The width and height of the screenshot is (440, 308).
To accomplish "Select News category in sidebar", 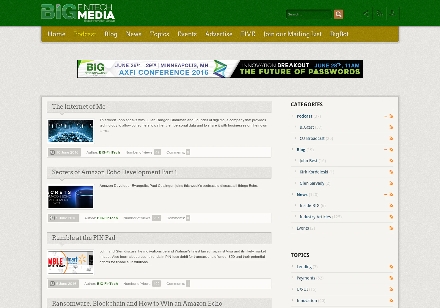I will [302, 195].
